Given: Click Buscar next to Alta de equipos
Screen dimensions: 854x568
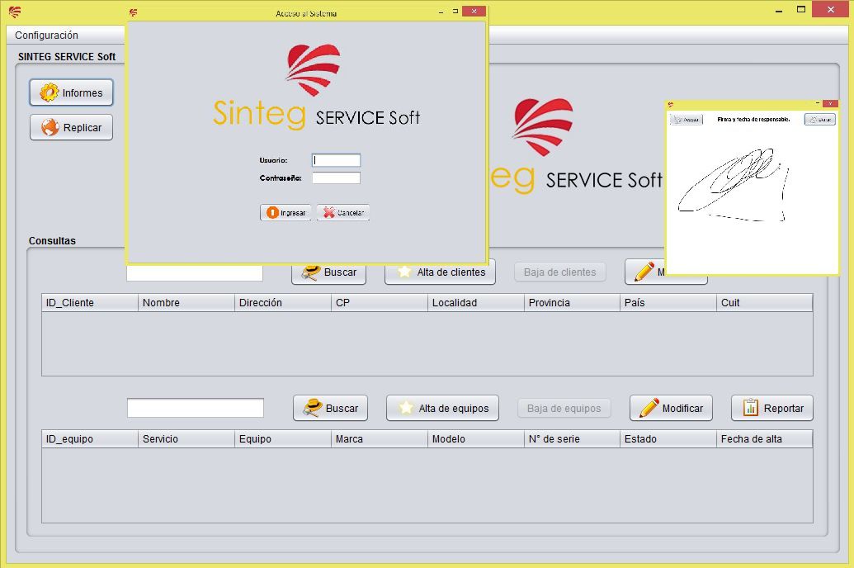Looking at the screenshot, I should 331,408.
